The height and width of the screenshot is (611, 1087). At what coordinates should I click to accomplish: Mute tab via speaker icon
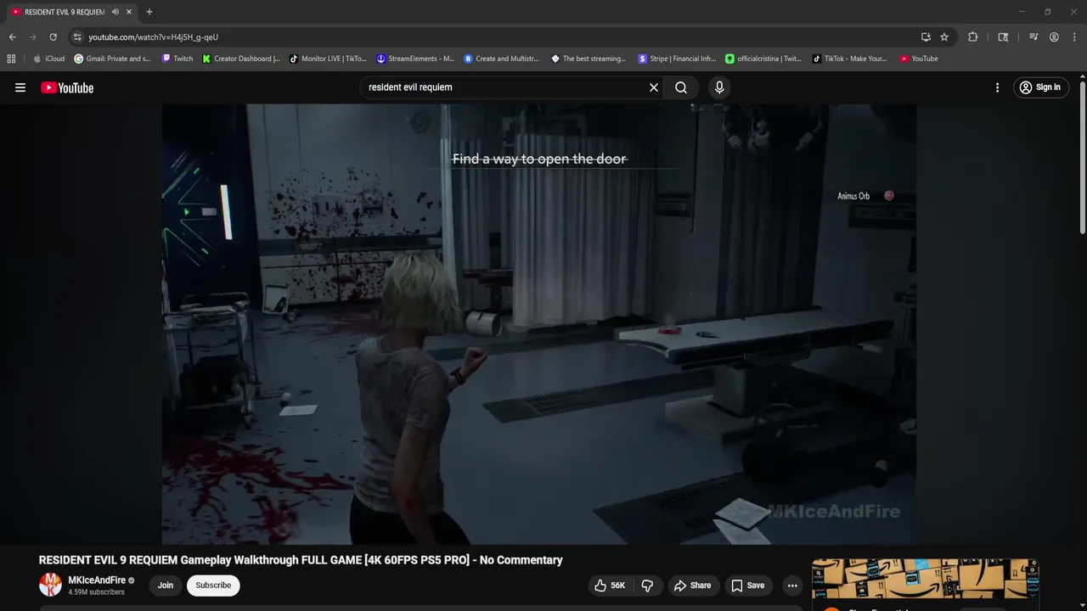115,12
